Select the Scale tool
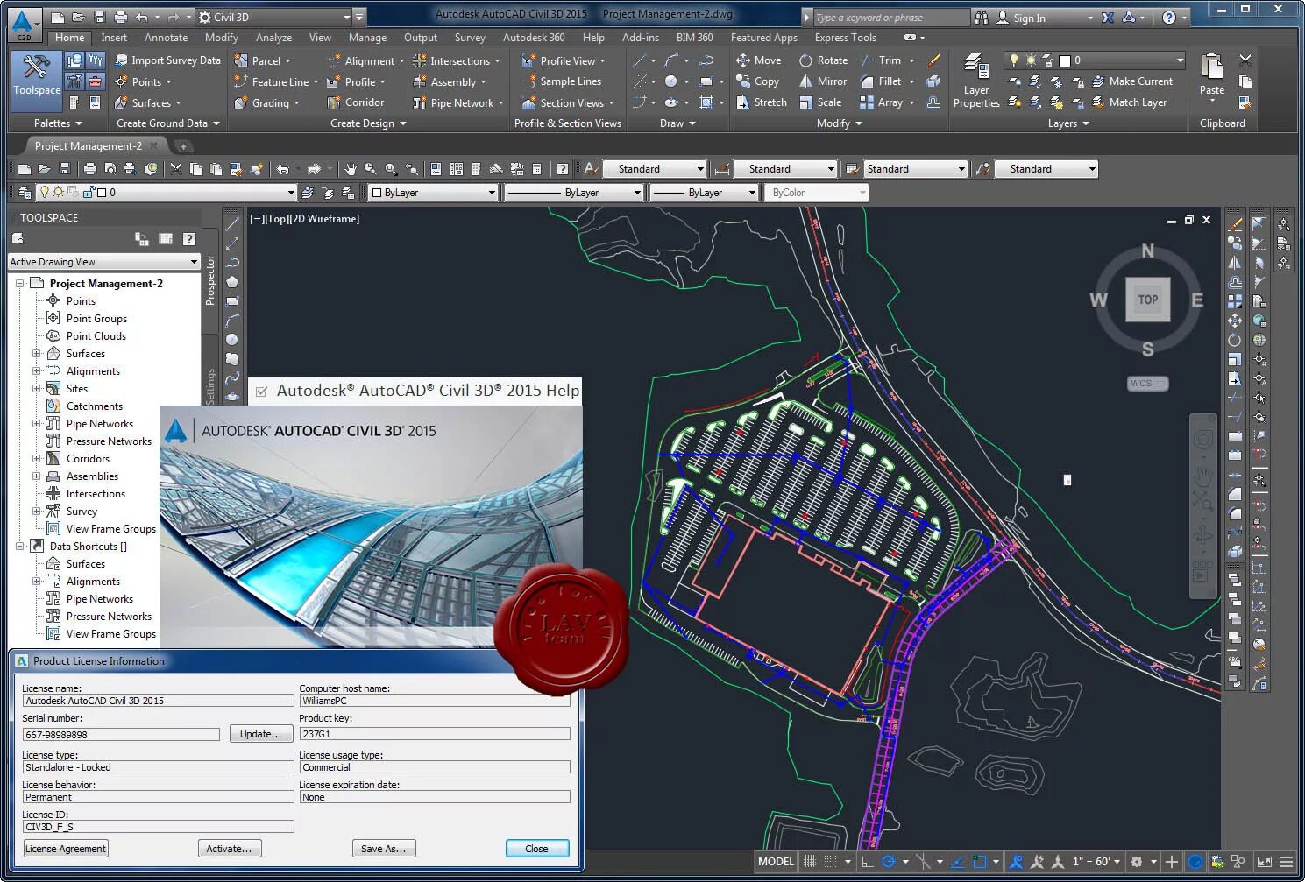 point(820,102)
